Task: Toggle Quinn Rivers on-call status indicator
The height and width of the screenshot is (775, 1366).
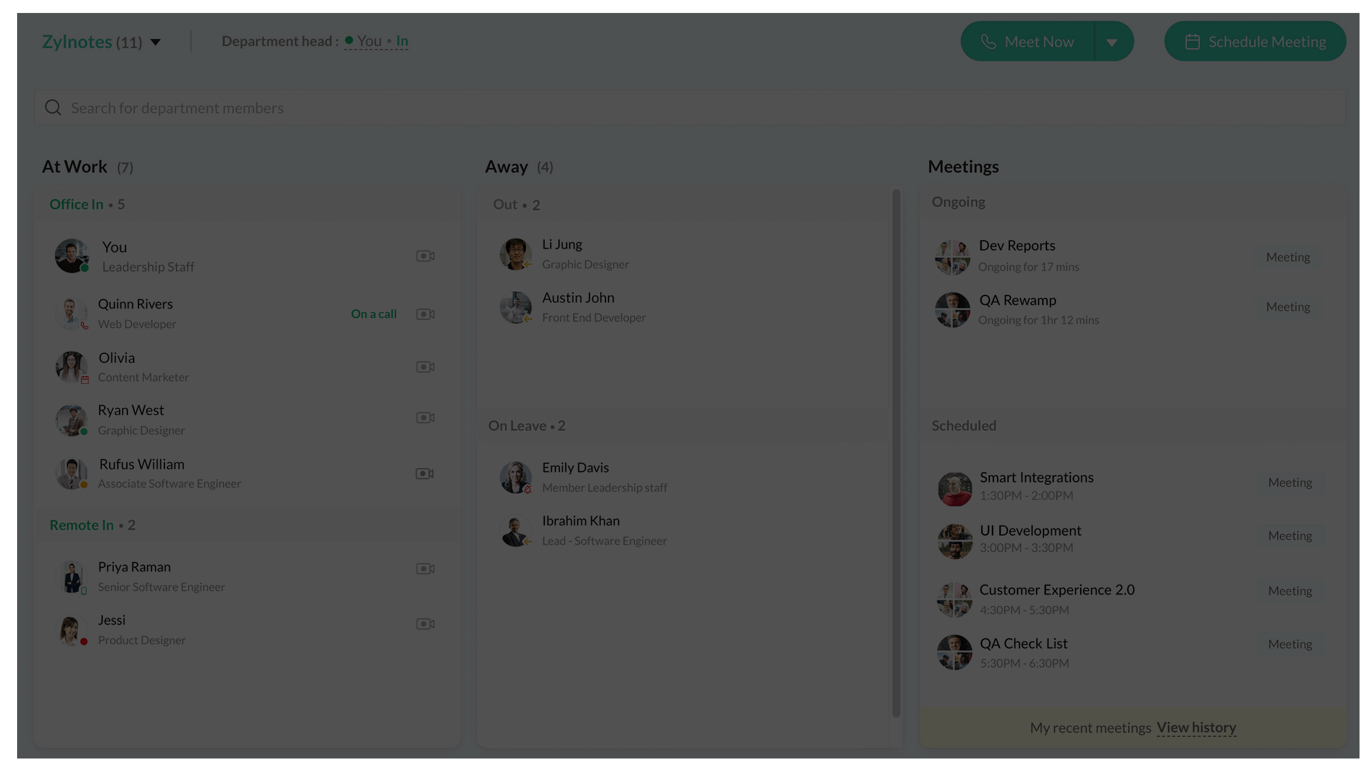Action: [373, 313]
